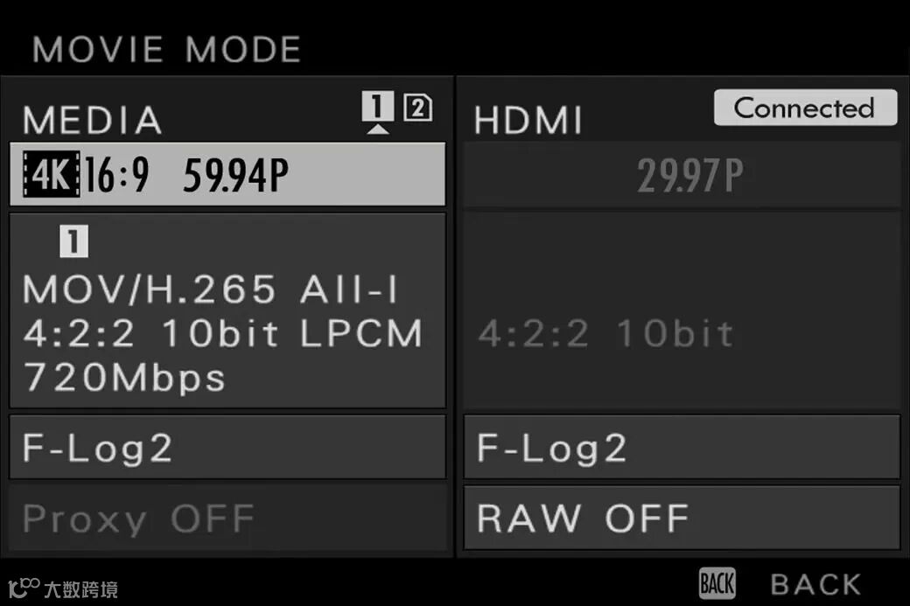Open the MEDIA F-Log2 setting
910x606 pixels.
point(228,447)
